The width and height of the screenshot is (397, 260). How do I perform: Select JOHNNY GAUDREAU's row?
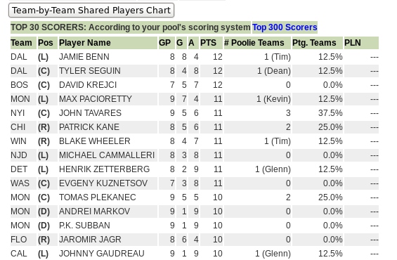195,254
